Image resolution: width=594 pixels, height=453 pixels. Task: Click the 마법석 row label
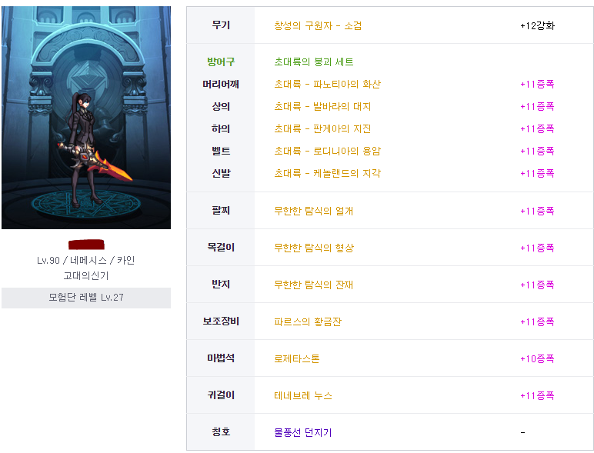click(221, 358)
